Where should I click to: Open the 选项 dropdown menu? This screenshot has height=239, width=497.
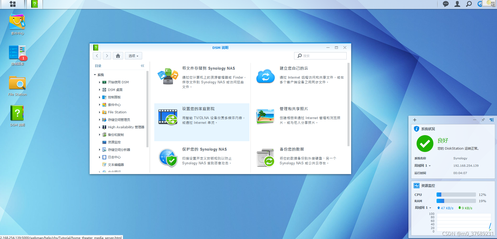click(x=134, y=56)
